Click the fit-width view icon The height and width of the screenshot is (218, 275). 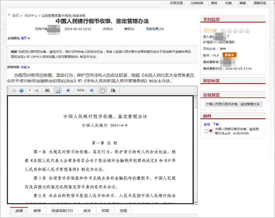tap(47, 91)
